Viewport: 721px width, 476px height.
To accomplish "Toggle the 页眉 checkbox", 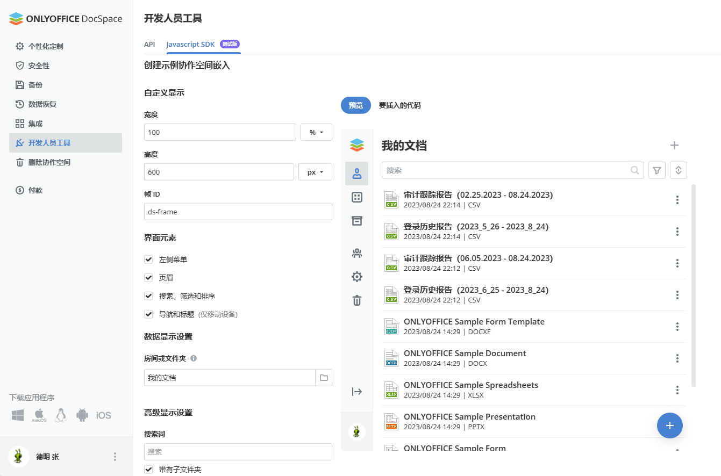I will 149,278.
